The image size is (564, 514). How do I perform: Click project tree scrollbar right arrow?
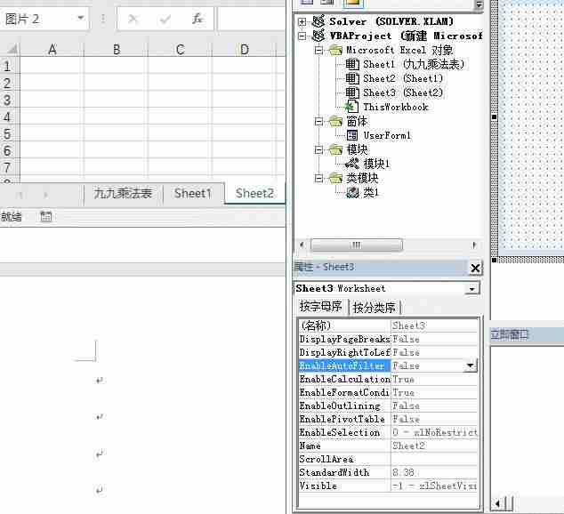point(474,245)
